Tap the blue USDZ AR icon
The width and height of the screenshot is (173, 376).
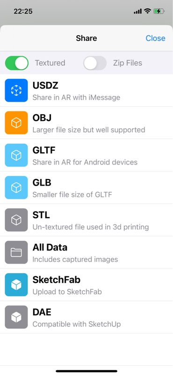[x=16, y=90]
